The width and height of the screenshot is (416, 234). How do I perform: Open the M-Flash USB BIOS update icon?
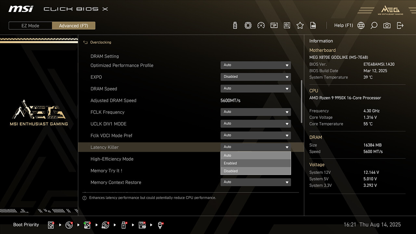[x=235, y=25]
